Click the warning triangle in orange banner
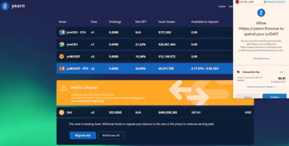Image resolution: width=289 pixels, height=146 pixels. pyautogui.click(x=64, y=88)
